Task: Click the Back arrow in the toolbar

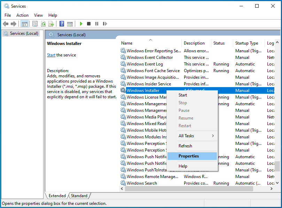Action: 6,24
